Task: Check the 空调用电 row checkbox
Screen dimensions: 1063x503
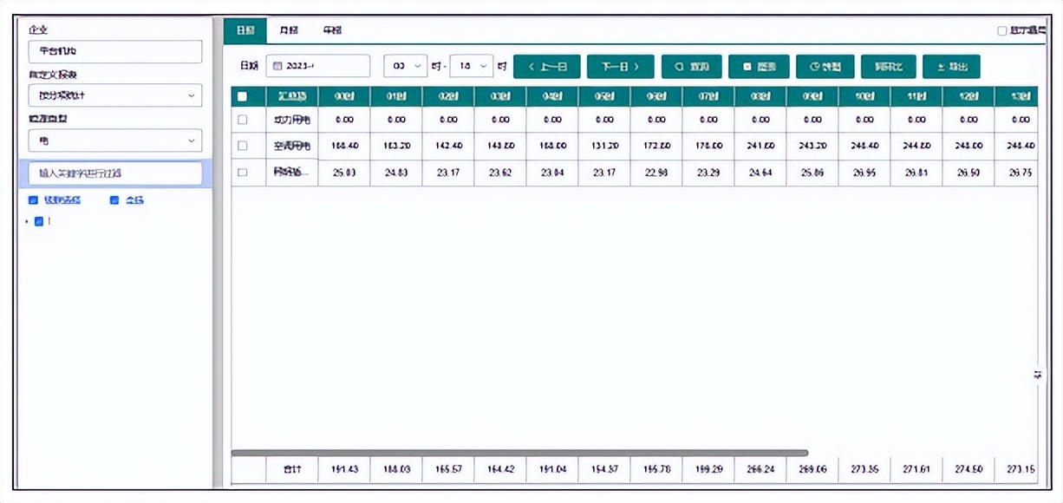Action: 243,146
